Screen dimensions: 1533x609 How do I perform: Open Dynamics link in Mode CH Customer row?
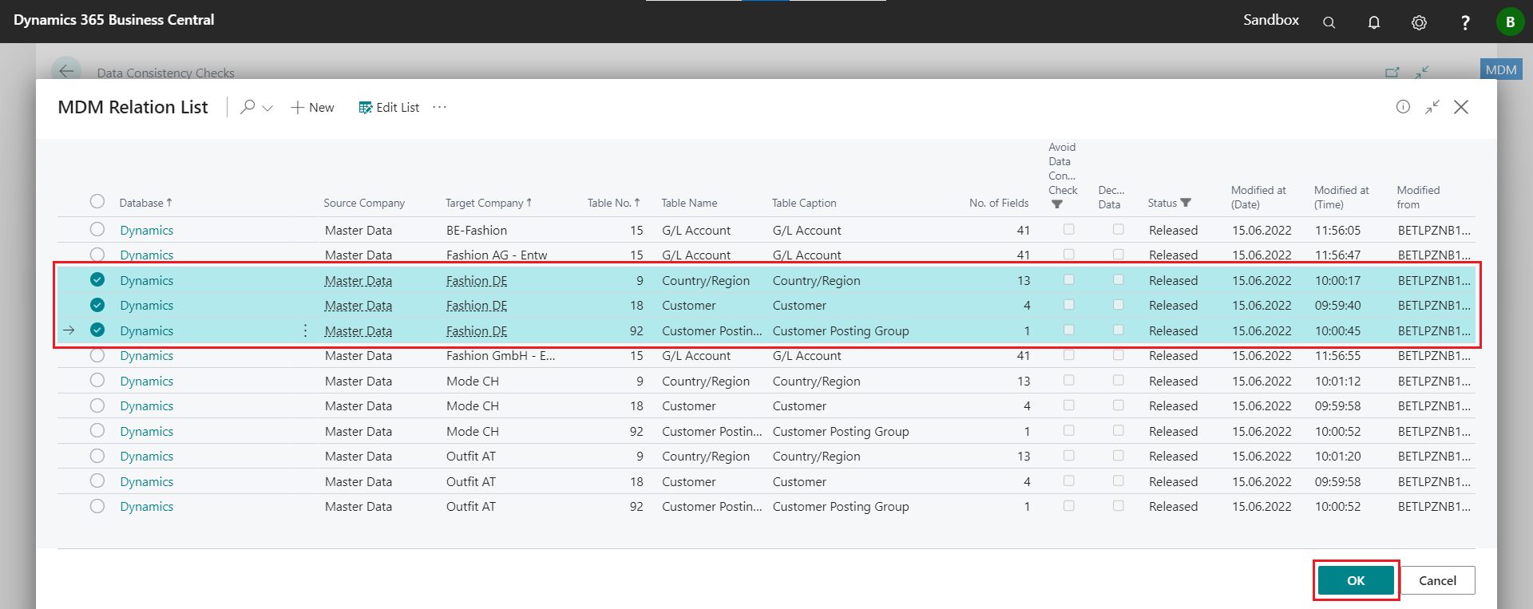(x=147, y=405)
